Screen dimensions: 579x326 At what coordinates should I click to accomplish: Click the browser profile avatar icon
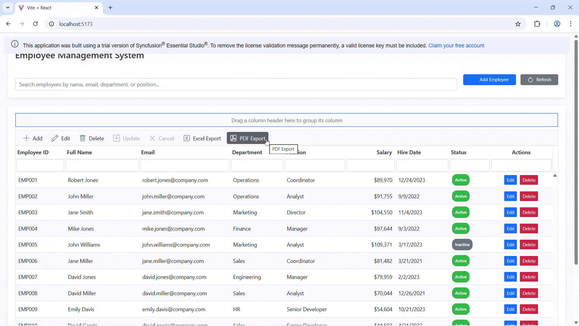pos(557,24)
